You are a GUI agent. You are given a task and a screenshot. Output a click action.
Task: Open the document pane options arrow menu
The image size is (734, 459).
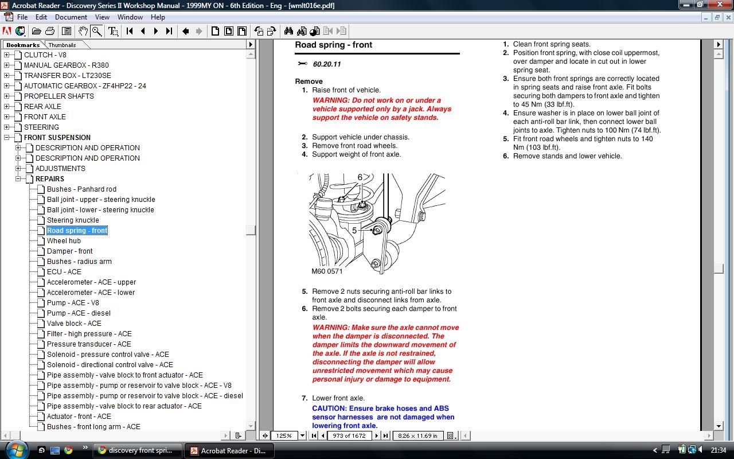pyautogui.click(x=719, y=44)
